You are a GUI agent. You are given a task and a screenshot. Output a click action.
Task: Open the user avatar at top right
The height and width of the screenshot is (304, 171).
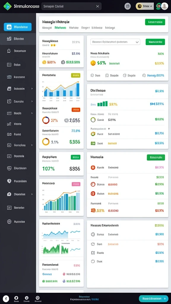tap(164, 6)
